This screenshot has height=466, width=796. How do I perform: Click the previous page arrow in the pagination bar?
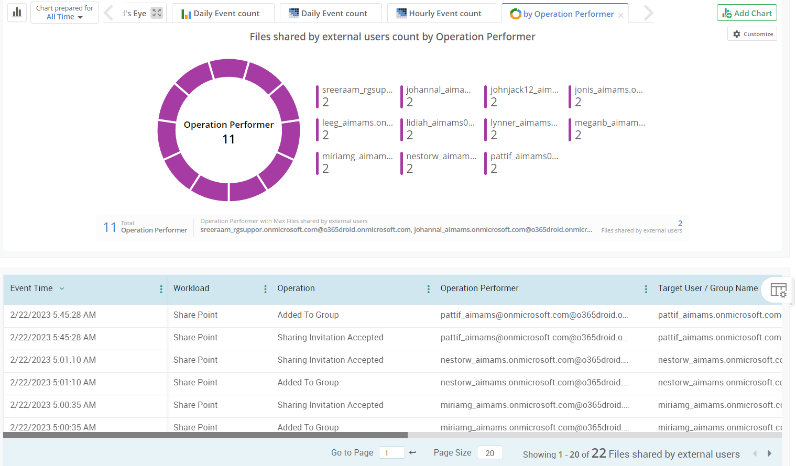point(755,453)
